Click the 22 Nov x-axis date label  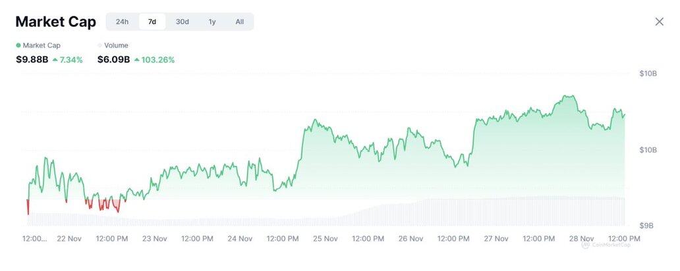pos(69,239)
